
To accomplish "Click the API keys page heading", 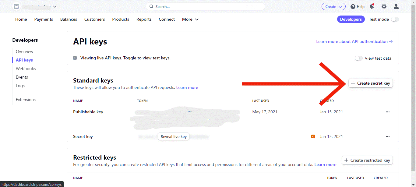I will click(90, 41).
